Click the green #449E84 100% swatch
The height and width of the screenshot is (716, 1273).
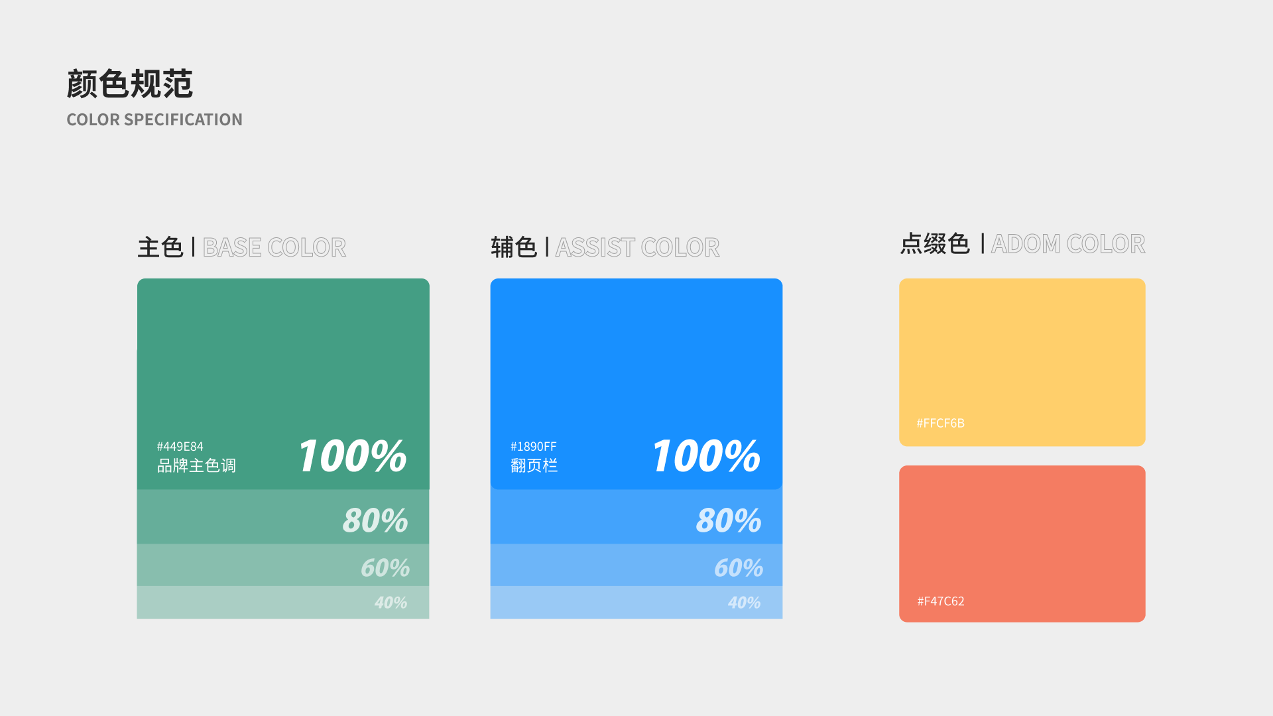tap(283, 384)
